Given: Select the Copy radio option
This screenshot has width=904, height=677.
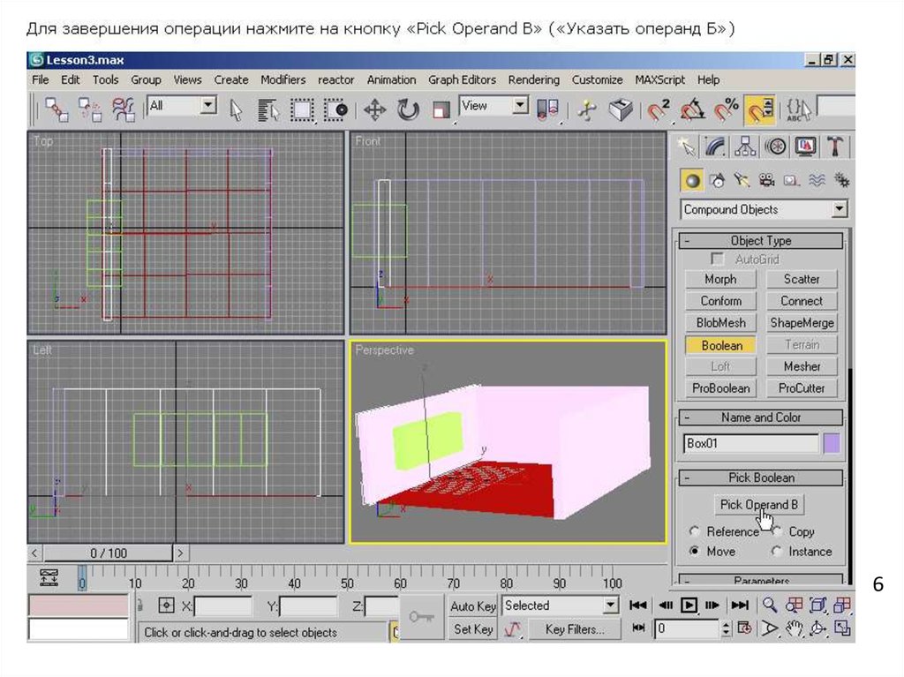Looking at the screenshot, I should (x=777, y=531).
